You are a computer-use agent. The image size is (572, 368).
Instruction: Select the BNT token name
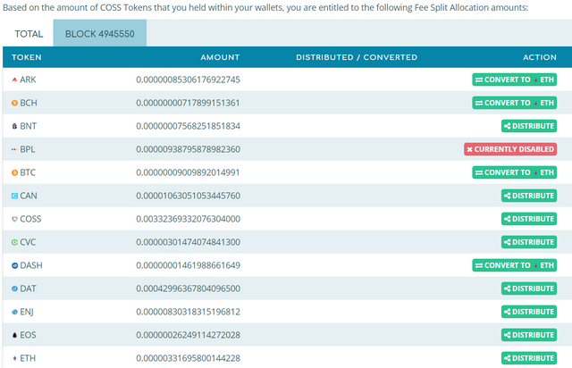click(28, 126)
